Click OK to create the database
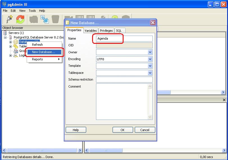The width and height of the screenshot is (228, 160). [x=123, y=130]
